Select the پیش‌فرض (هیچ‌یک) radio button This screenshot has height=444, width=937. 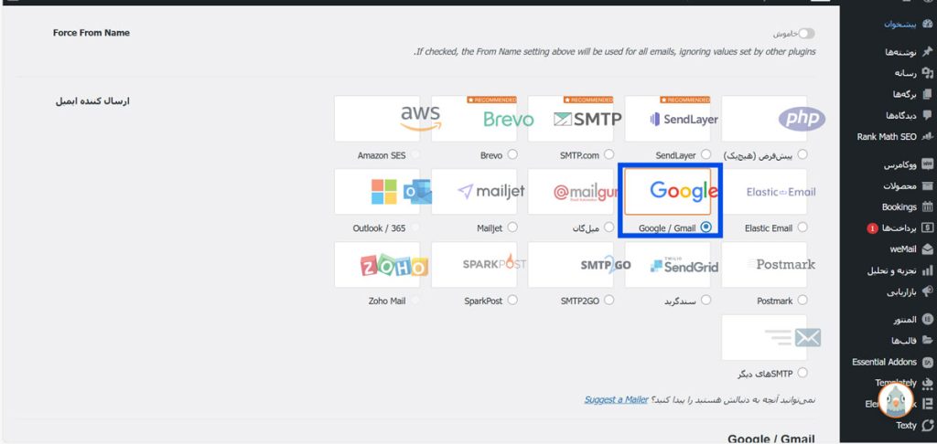802,154
